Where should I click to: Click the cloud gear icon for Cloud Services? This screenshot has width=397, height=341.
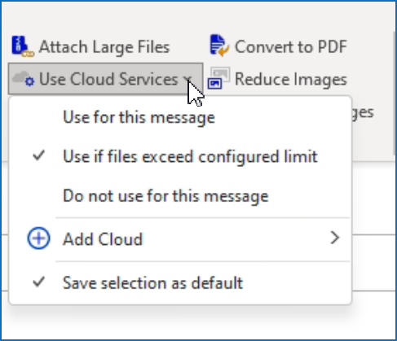(x=24, y=79)
